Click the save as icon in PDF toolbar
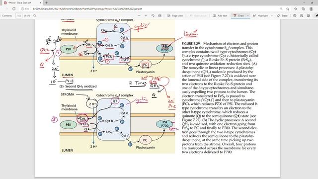This screenshot has height=179, width=318. (x=309, y=15)
